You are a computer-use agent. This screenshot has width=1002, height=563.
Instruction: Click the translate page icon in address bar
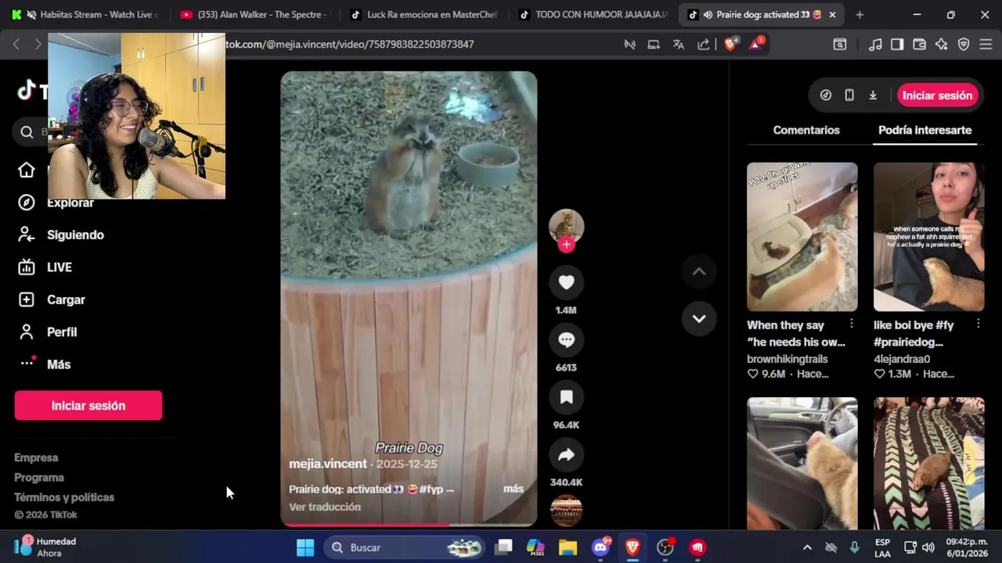(679, 45)
